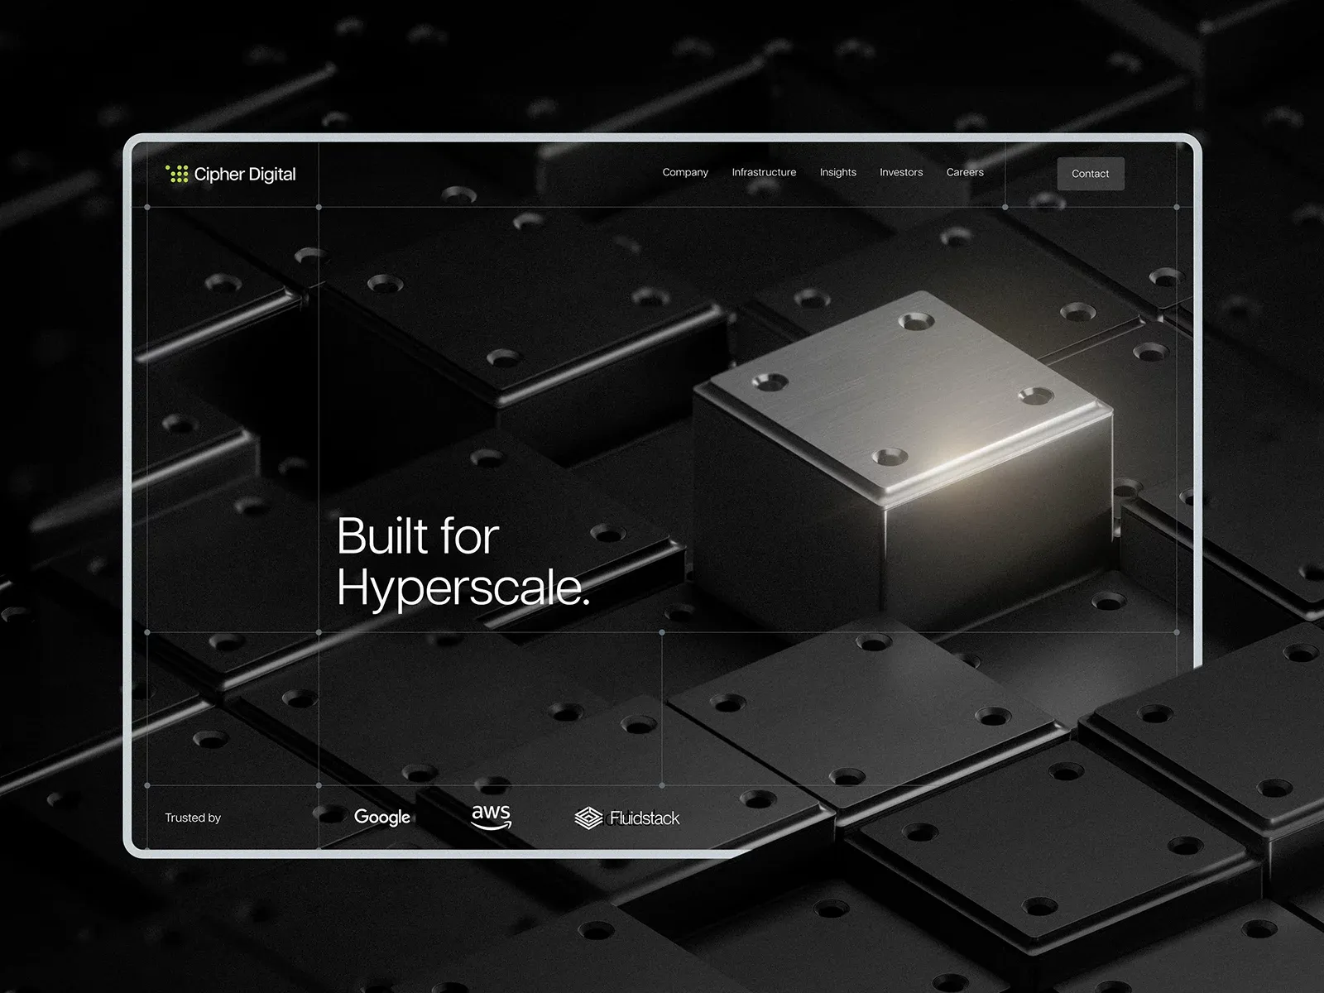Open the Company menu item

685,172
